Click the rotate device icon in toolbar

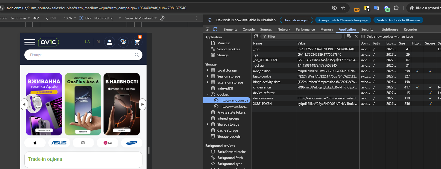(162, 18)
